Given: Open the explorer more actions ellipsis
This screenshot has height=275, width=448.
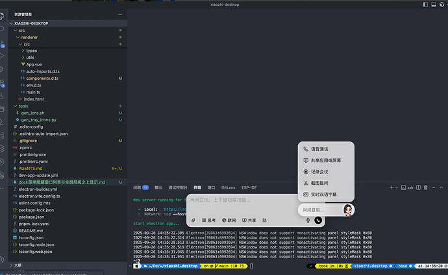Looking at the screenshot, I should (120, 14).
